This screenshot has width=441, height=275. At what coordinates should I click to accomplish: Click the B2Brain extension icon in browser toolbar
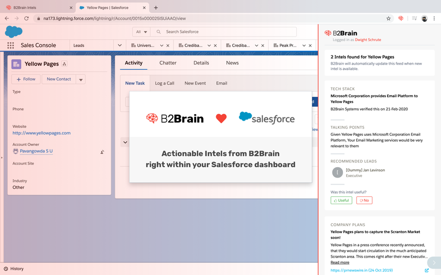pos(401,18)
